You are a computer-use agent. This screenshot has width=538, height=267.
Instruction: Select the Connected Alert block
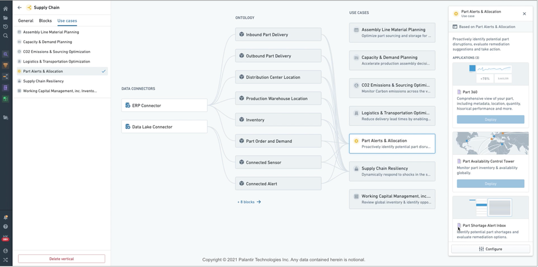[x=278, y=184]
